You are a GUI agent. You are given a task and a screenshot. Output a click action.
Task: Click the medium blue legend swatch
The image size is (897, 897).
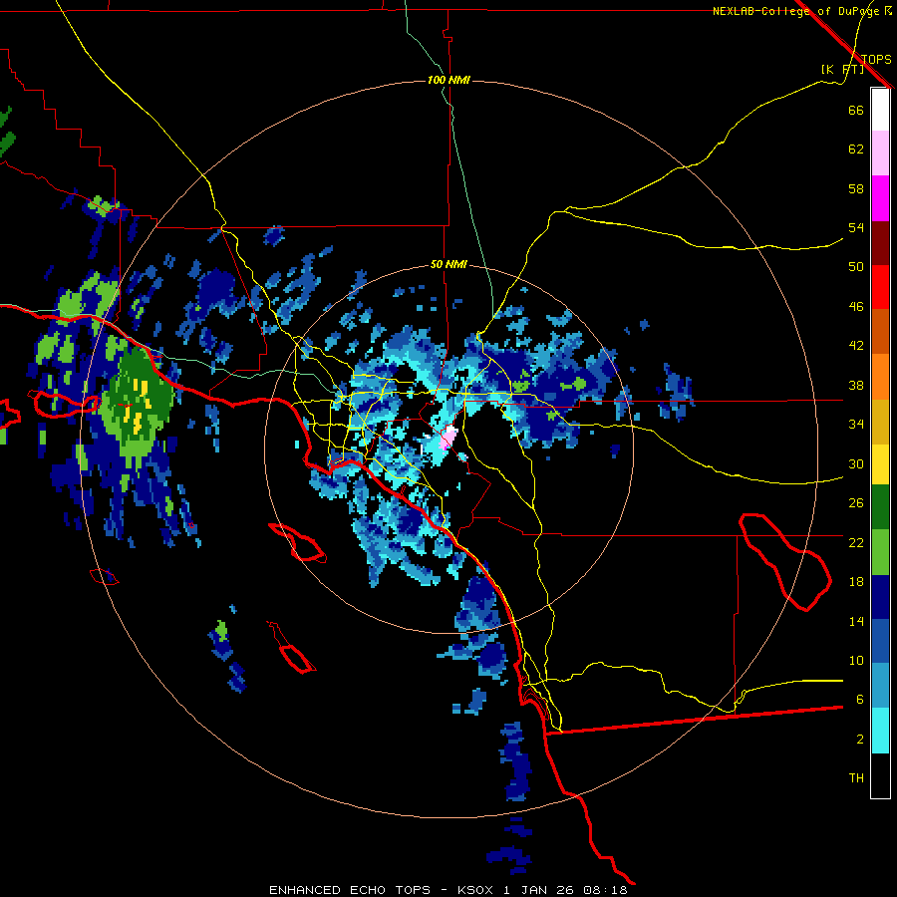(880, 642)
